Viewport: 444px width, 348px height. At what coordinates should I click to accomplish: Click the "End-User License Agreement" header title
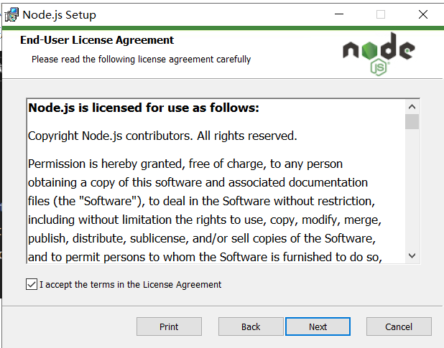(97, 40)
